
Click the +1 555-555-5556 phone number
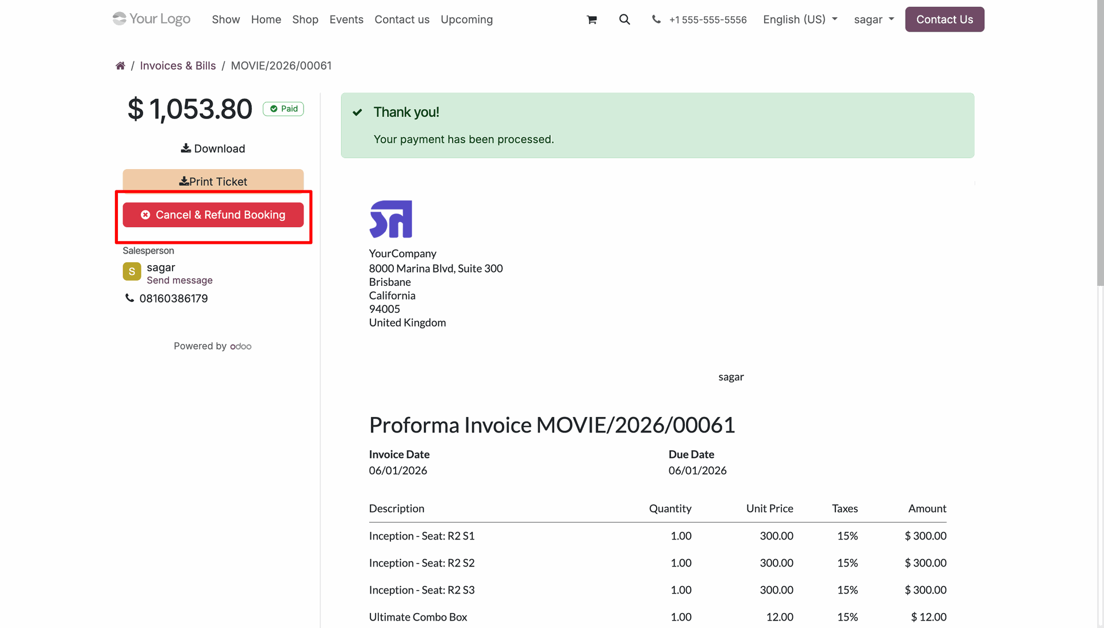coord(708,20)
